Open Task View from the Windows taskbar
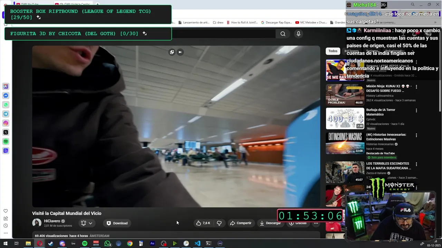442x248 pixels. tap(16, 244)
